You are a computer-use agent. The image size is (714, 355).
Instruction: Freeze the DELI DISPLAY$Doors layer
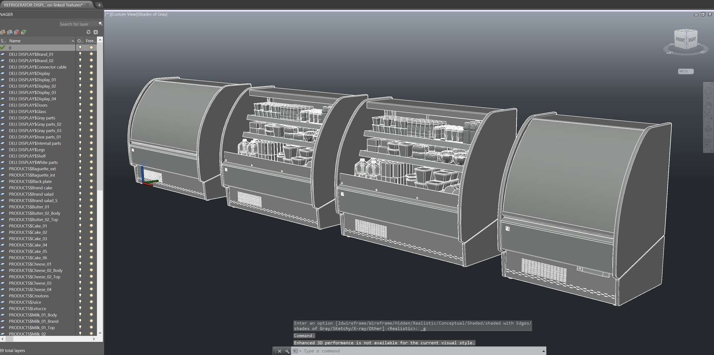pos(91,105)
